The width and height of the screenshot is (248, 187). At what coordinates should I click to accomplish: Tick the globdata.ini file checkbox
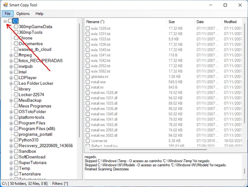[x=88, y=77]
